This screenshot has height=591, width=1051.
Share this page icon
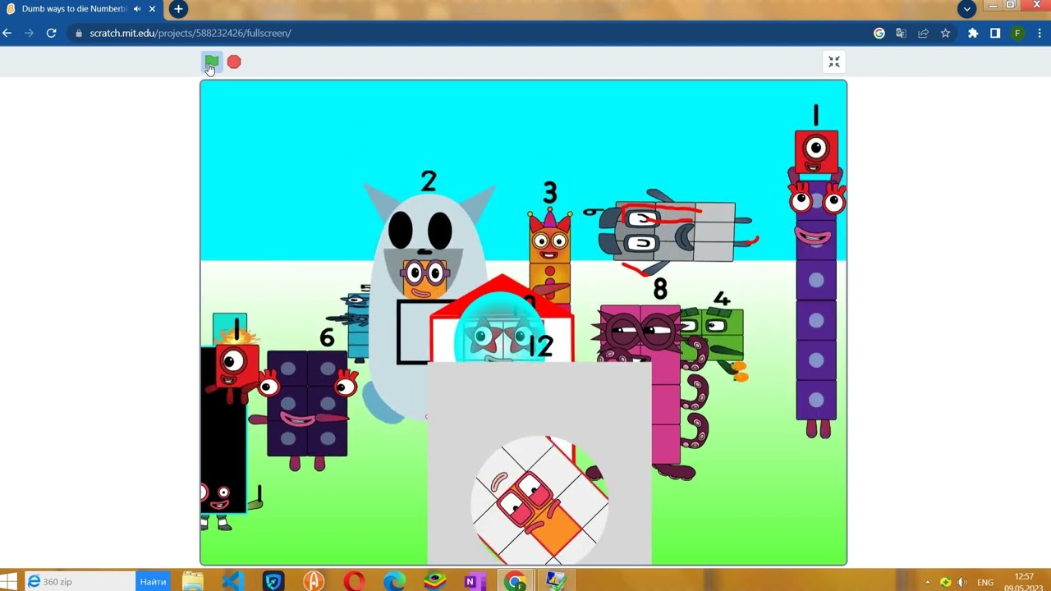pyautogui.click(x=923, y=33)
